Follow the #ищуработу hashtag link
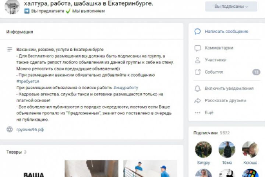 [x=126, y=88]
